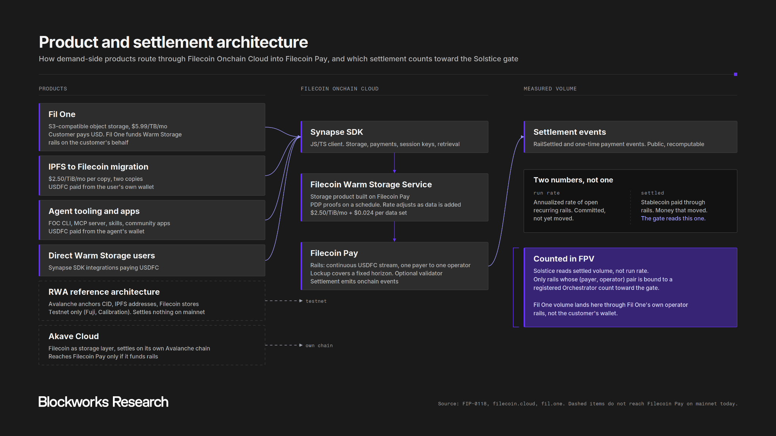Click 'The gate reads this one.' text

coord(673,218)
